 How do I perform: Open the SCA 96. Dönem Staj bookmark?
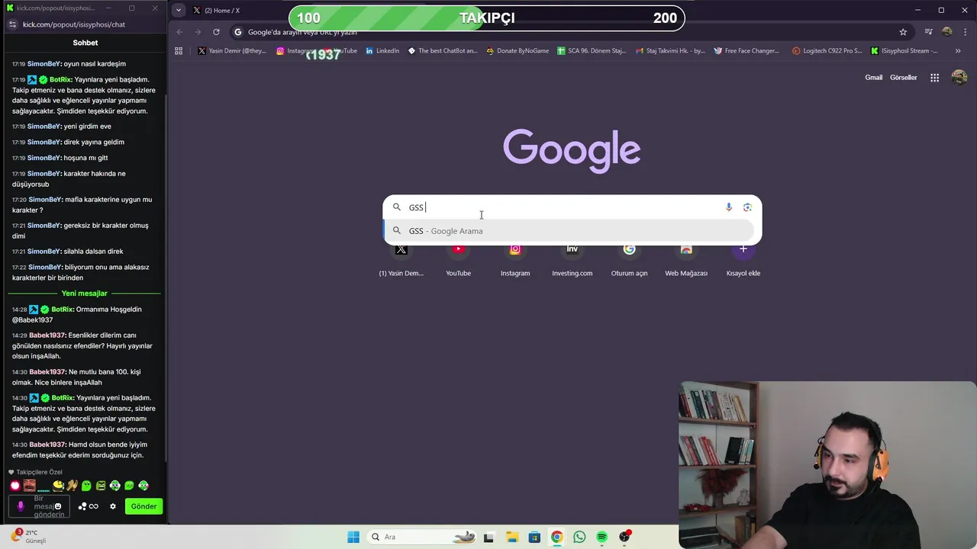click(592, 51)
